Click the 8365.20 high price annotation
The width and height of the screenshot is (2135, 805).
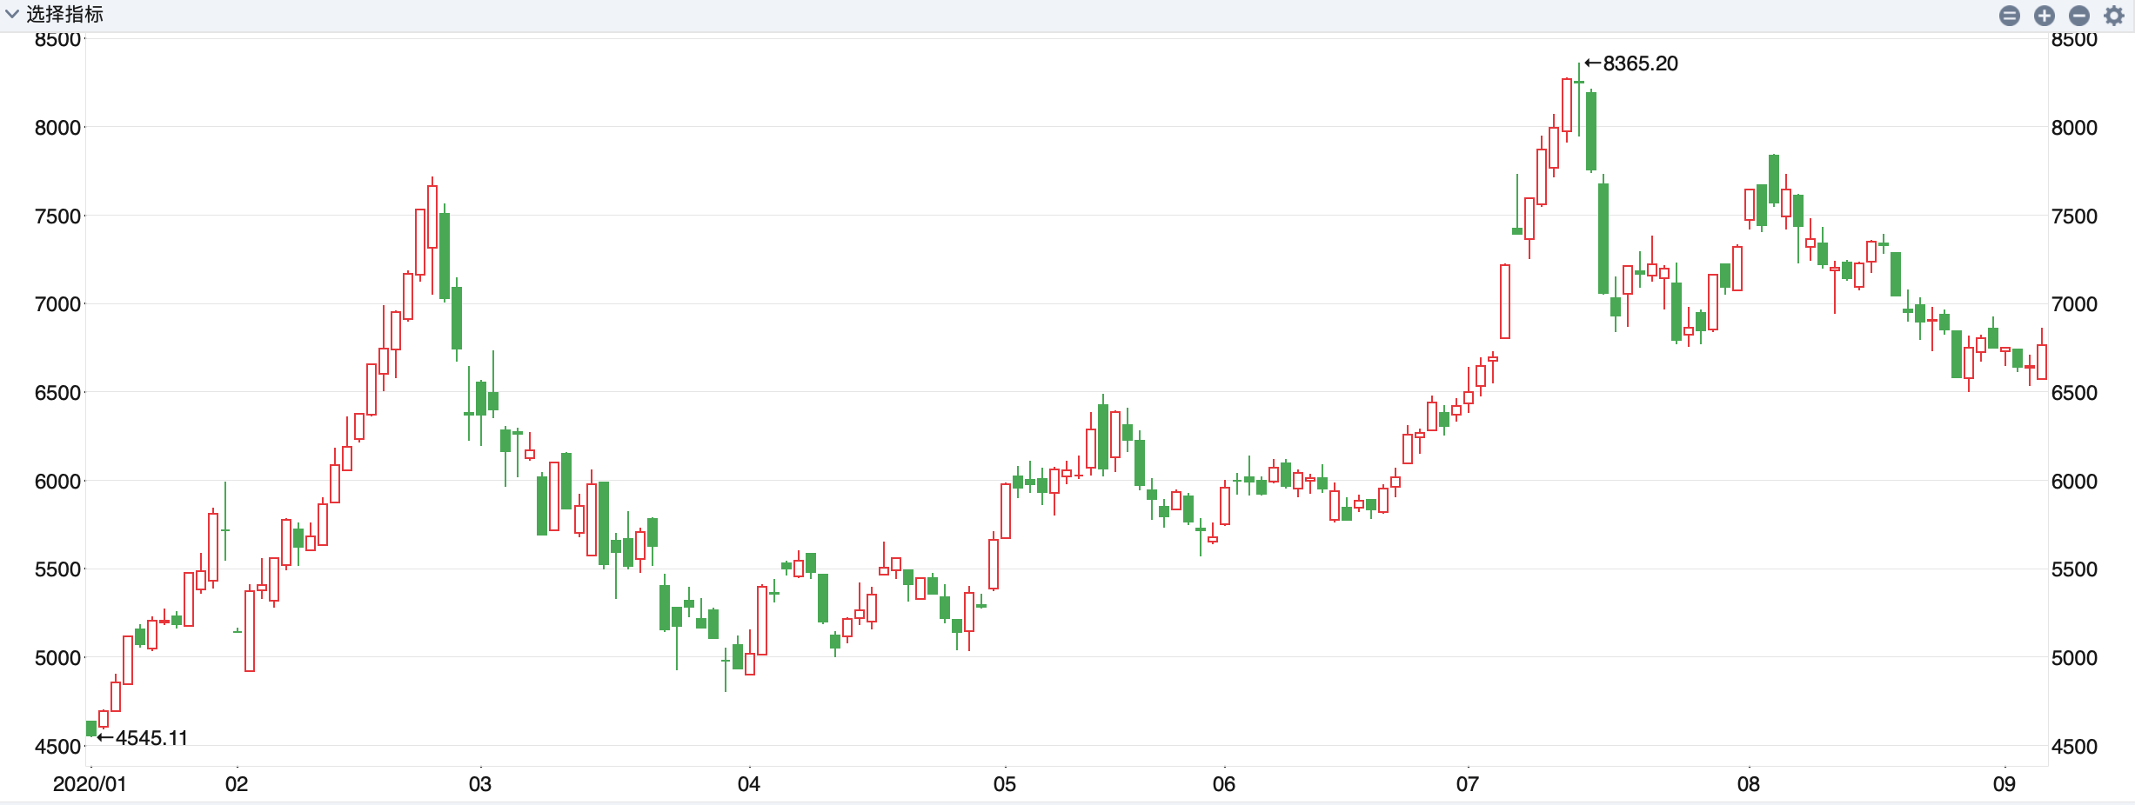(1639, 63)
